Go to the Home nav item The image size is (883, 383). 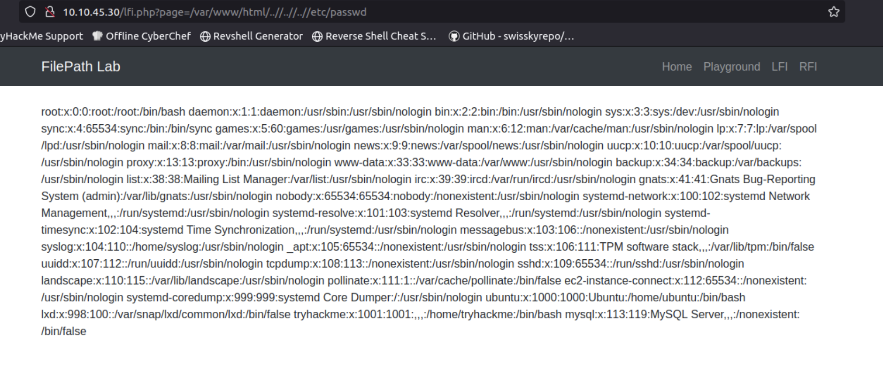(676, 67)
